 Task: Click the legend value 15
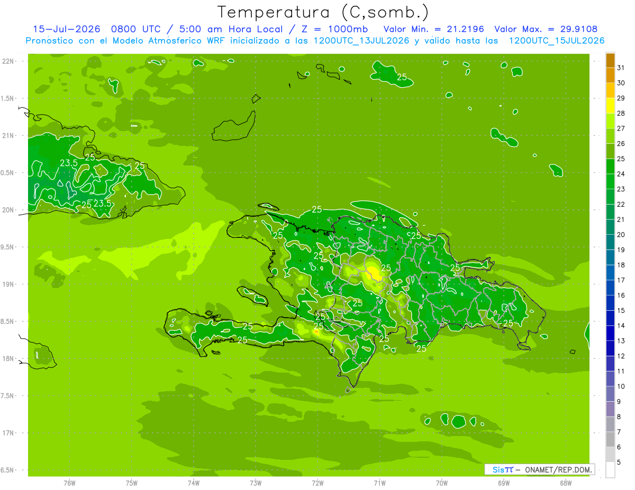pyautogui.click(x=621, y=310)
